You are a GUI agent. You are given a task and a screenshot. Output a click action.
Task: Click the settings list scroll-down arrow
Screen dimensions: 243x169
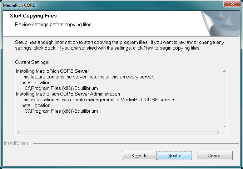point(224,127)
